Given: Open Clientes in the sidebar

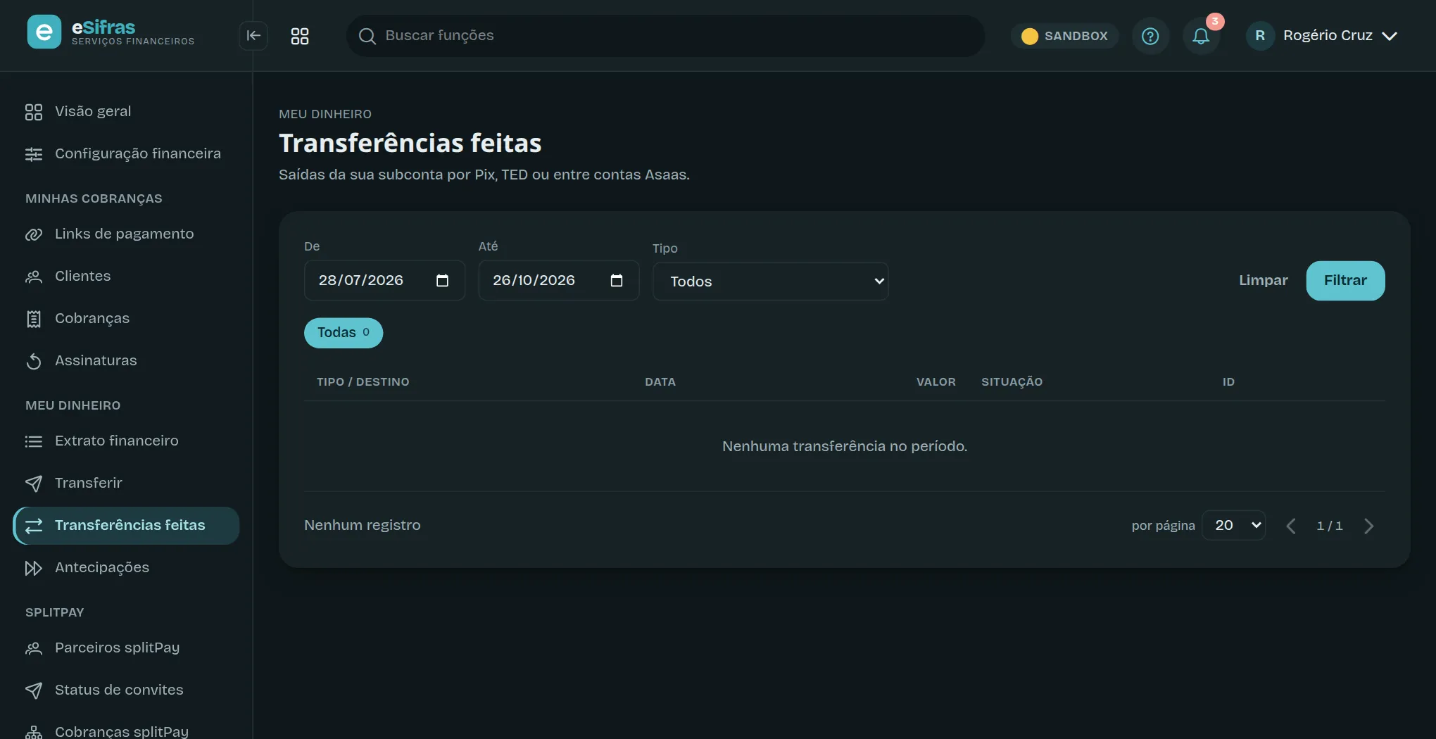Looking at the screenshot, I should click(x=126, y=277).
